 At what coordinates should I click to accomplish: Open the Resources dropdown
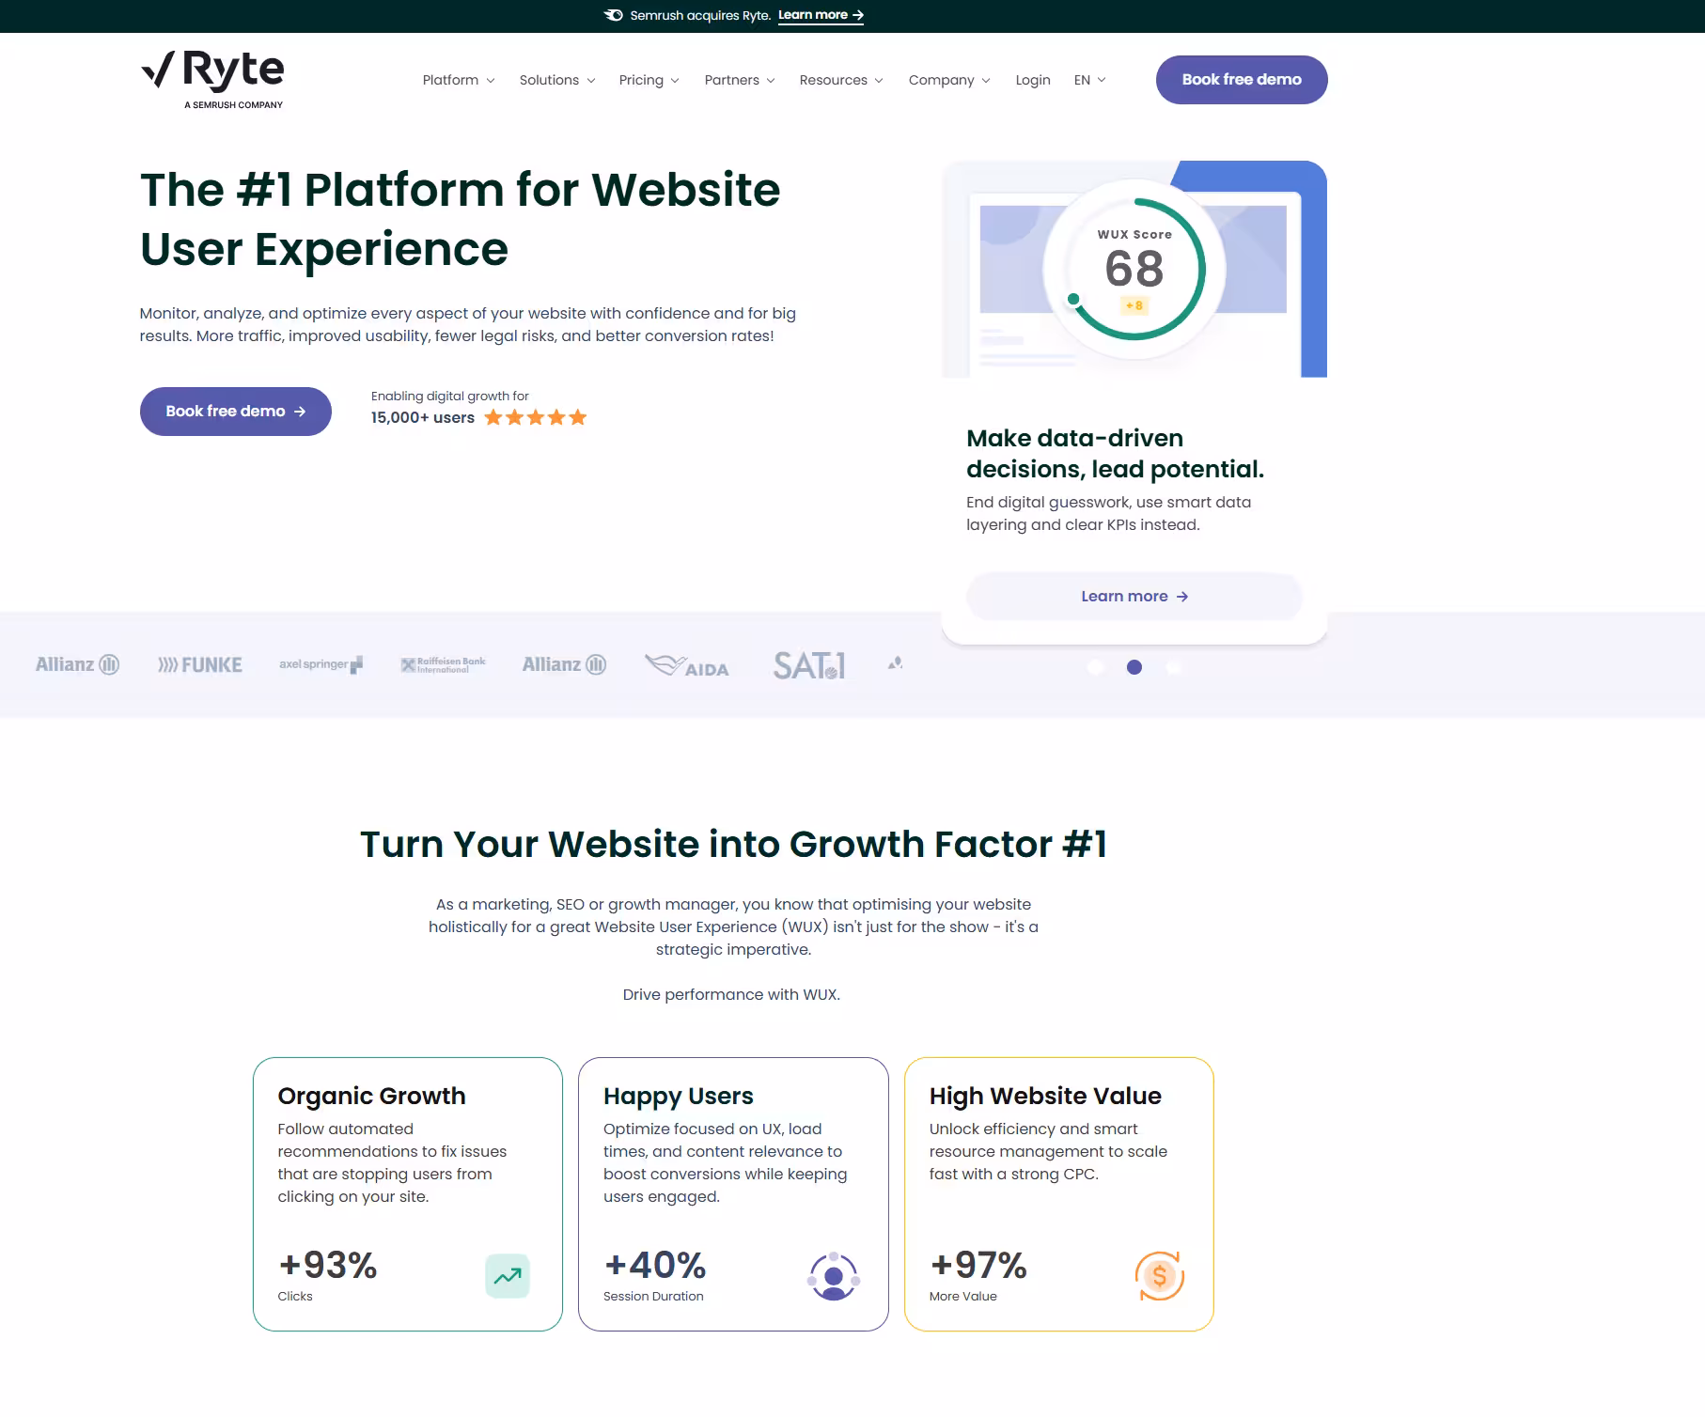click(841, 80)
